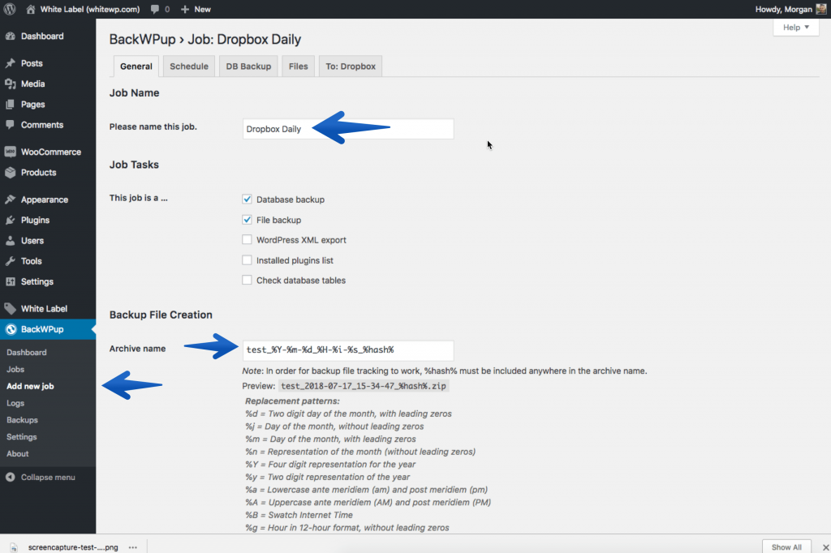Switch to the Schedule tab
The width and height of the screenshot is (831, 553).
coord(188,66)
